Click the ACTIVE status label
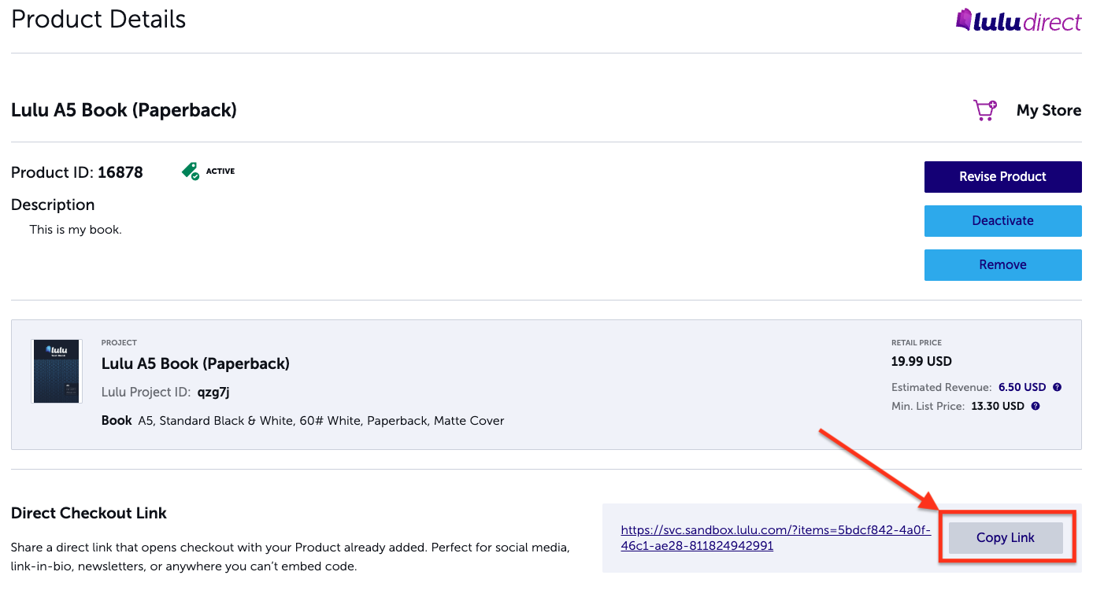This screenshot has width=1093, height=590. pos(220,171)
